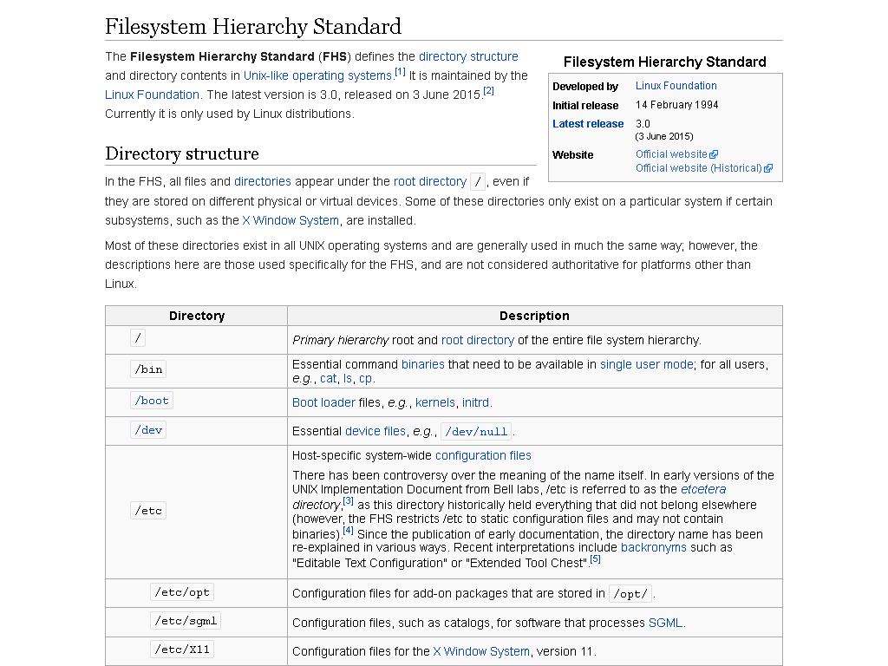
Task: Open Linux Foundation link in intro paragraph
Action: pyautogui.click(x=152, y=95)
